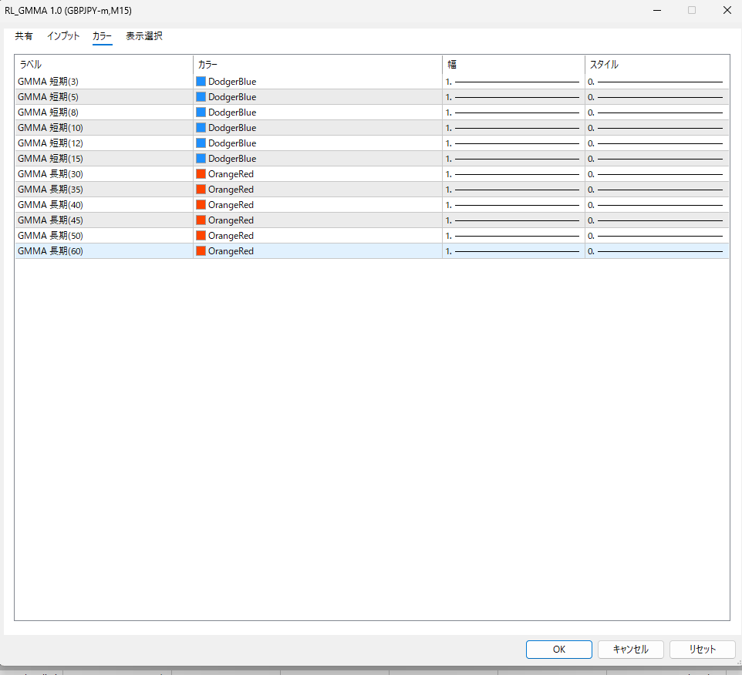
Task: Click the DodgerBlue text in the GMMA 短期(5) row
Action: [232, 97]
